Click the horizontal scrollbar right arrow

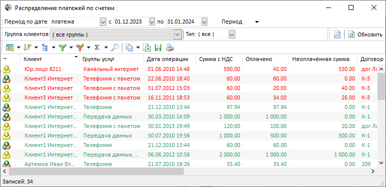coord(374,171)
